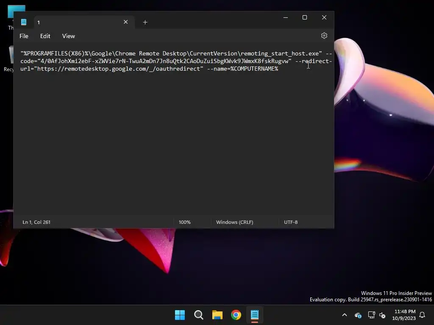Click the Windows (CRLF) line ending indicator
This screenshot has width=434, height=325.
click(x=235, y=222)
